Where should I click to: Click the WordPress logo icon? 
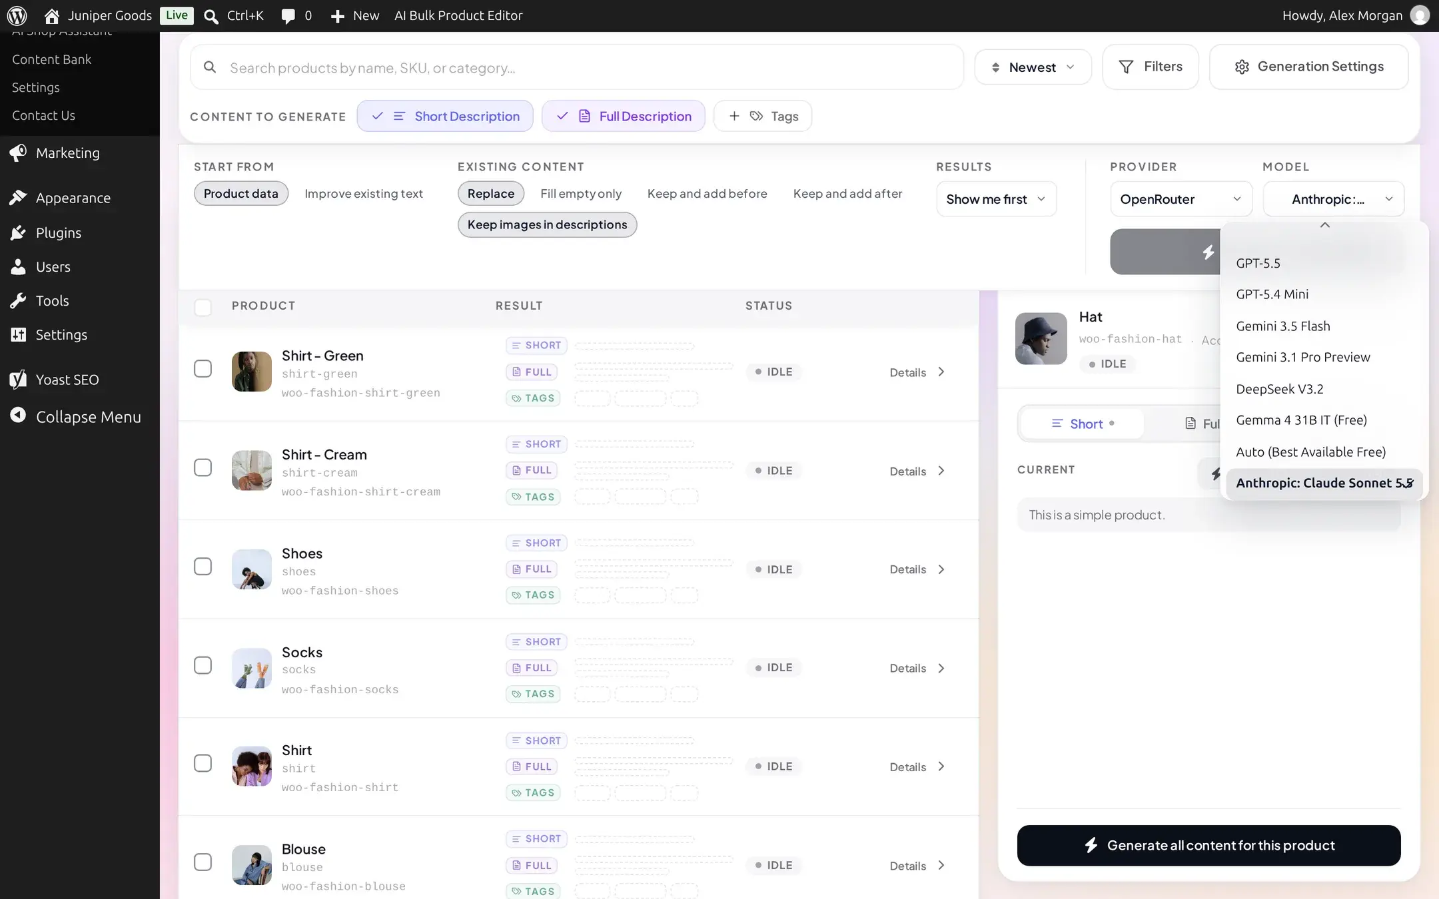tap(17, 15)
